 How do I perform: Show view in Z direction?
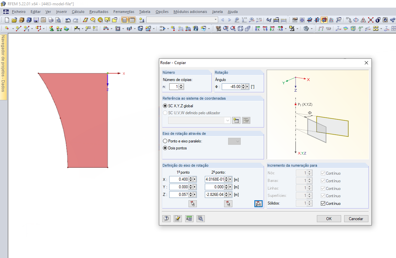click(x=272, y=29)
